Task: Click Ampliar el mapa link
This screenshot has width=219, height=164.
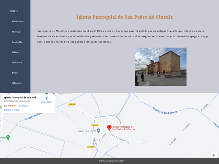Action: click(x=11, y=110)
